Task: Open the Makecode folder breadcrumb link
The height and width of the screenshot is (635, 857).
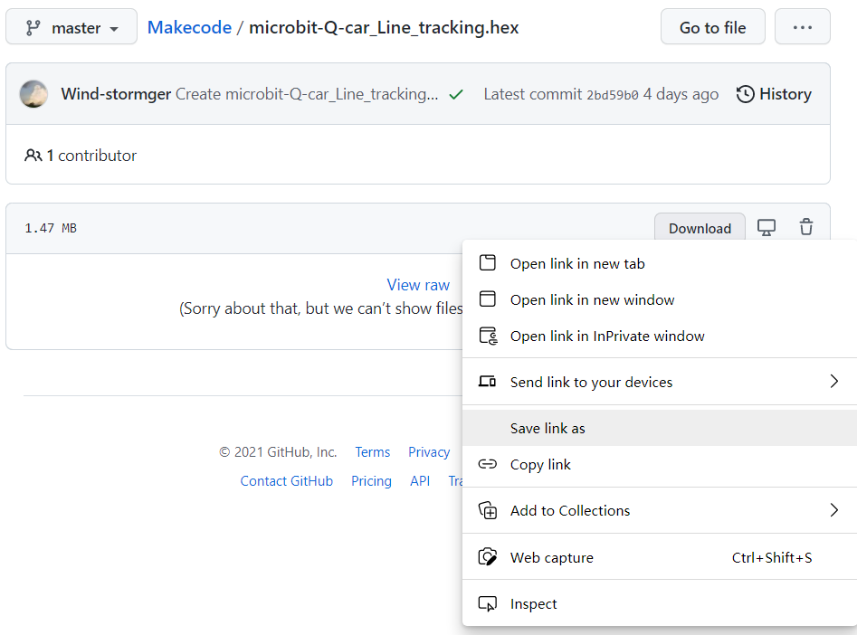Action: point(189,27)
